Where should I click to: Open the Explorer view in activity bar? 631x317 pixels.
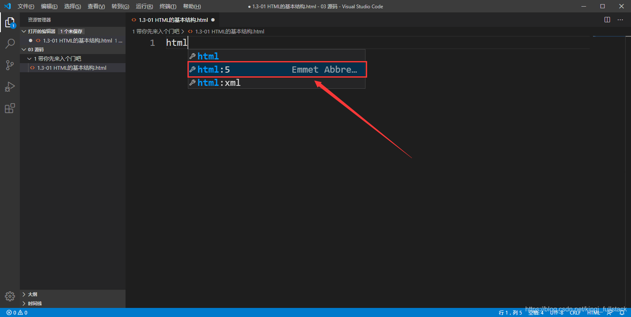point(10,22)
